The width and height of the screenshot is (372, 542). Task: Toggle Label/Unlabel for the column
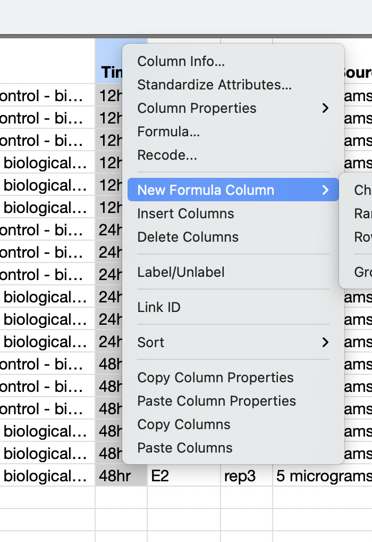coord(181,272)
